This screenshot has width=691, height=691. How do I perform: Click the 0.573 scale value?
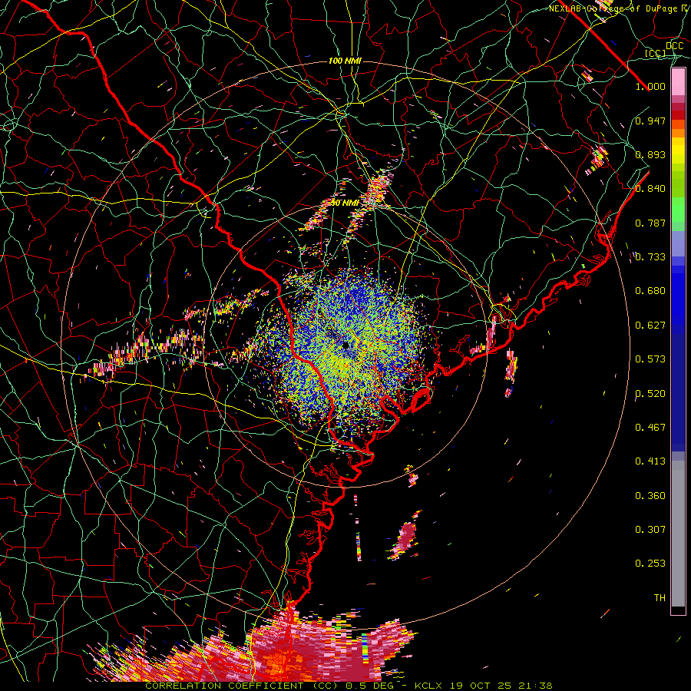(x=650, y=359)
